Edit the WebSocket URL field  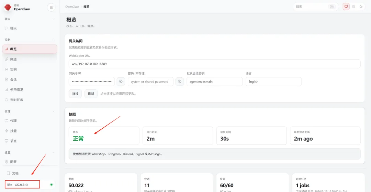click(215, 64)
